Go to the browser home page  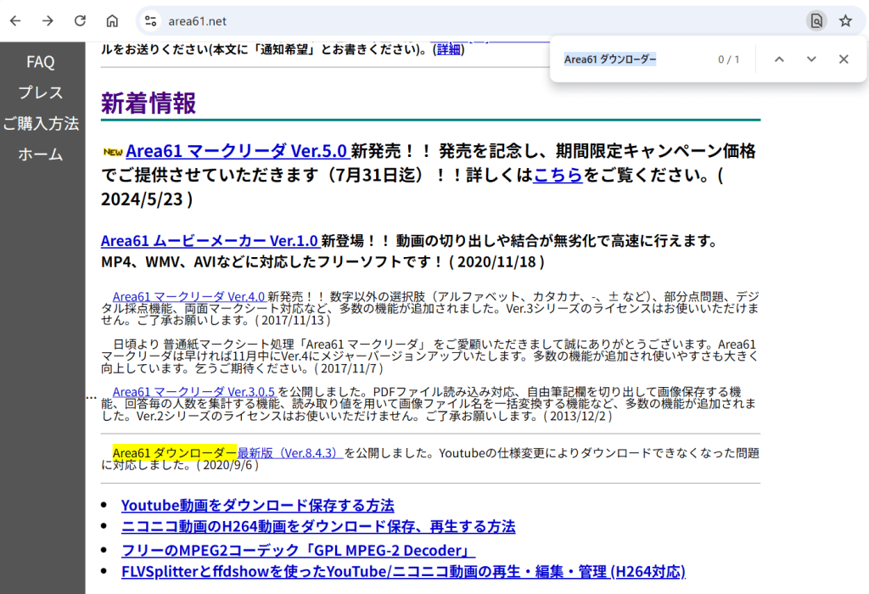coord(112,21)
